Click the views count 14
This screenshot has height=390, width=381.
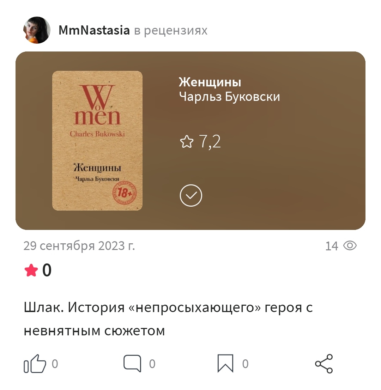click(332, 246)
